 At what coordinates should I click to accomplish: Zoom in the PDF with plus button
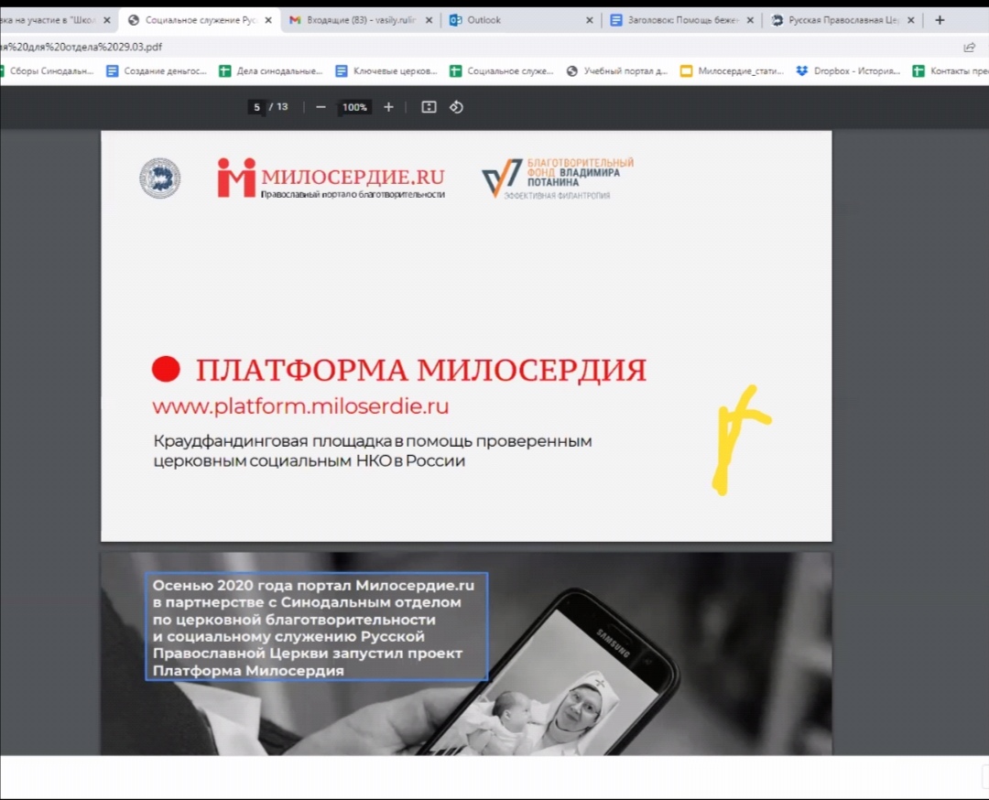[x=388, y=107]
